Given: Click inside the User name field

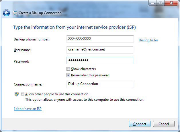Looking at the screenshot, I should 100,50.
